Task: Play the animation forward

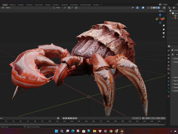Action: 71,118
